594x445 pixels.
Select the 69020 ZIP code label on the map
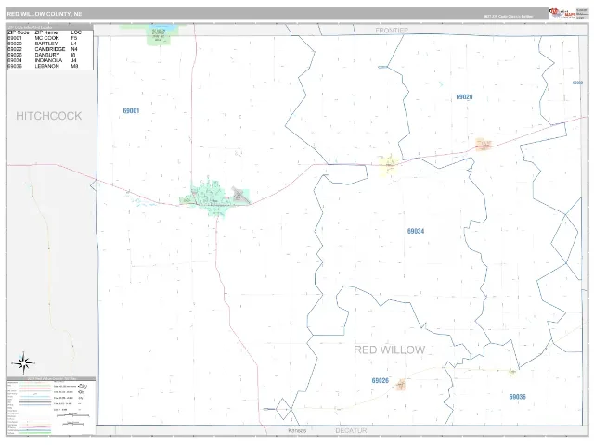(464, 96)
